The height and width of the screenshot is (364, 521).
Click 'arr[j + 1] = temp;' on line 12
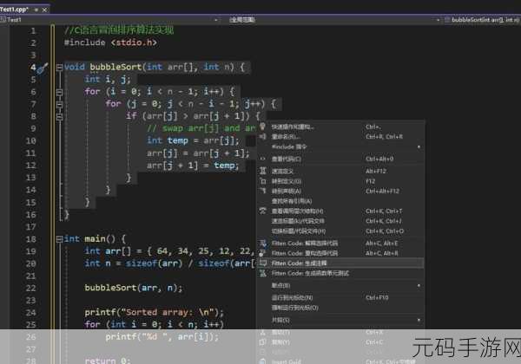tap(193, 165)
